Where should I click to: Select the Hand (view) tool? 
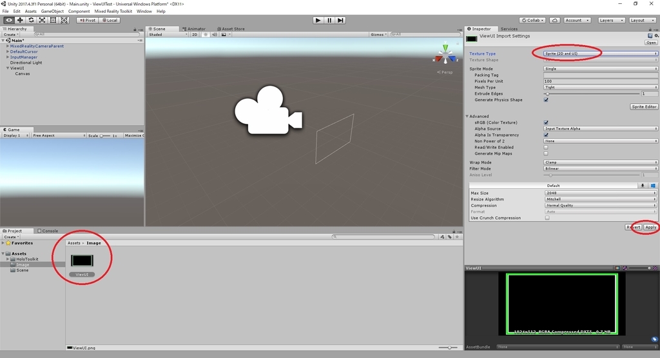click(x=9, y=20)
